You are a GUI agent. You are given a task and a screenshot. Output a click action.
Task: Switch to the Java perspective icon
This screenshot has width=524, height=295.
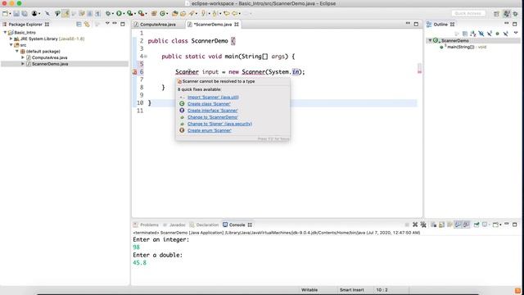(x=507, y=14)
